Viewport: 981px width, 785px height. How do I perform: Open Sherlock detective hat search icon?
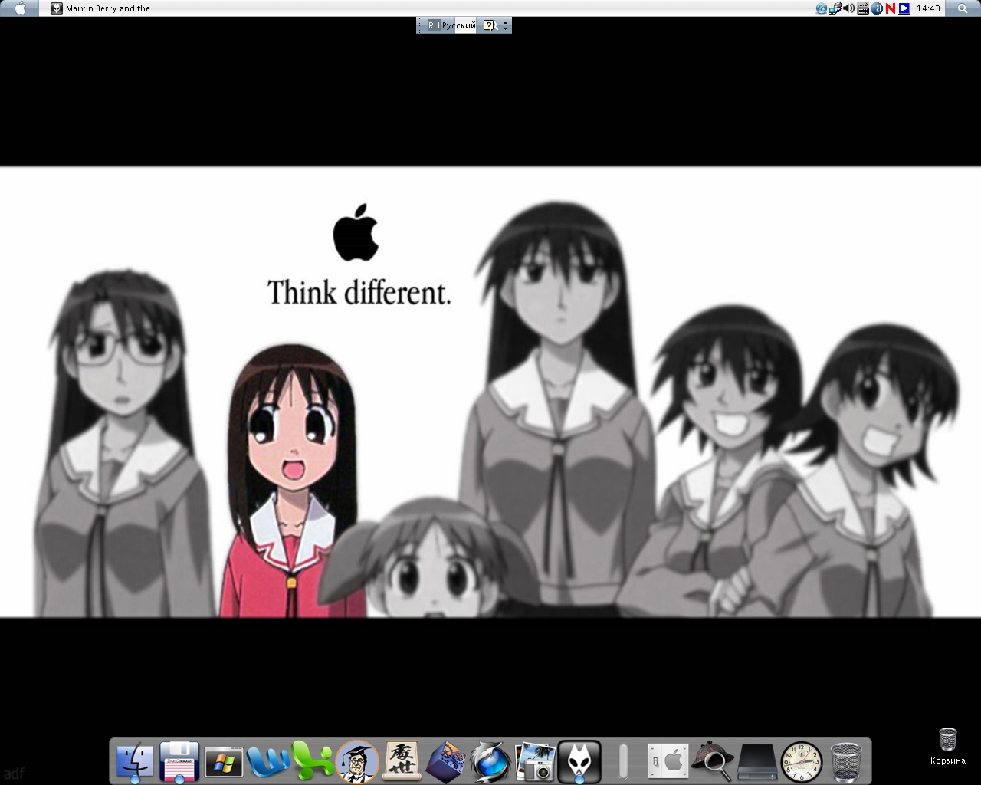(712, 762)
